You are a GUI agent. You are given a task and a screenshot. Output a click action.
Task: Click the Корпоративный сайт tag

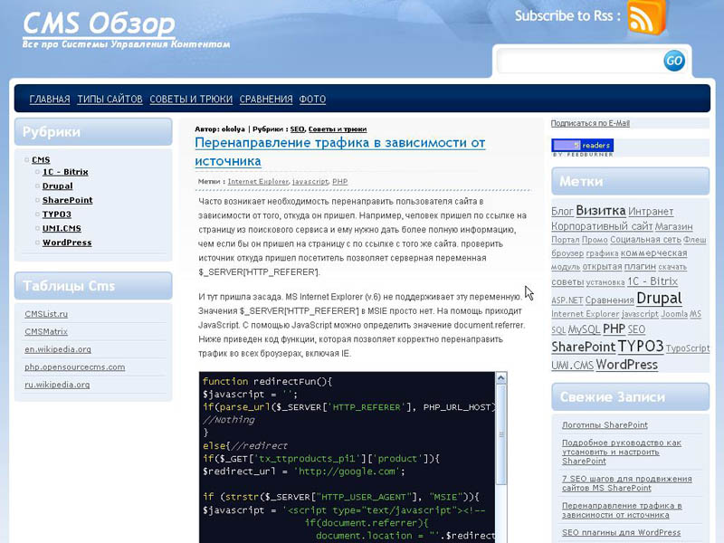pyautogui.click(x=602, y=226)
